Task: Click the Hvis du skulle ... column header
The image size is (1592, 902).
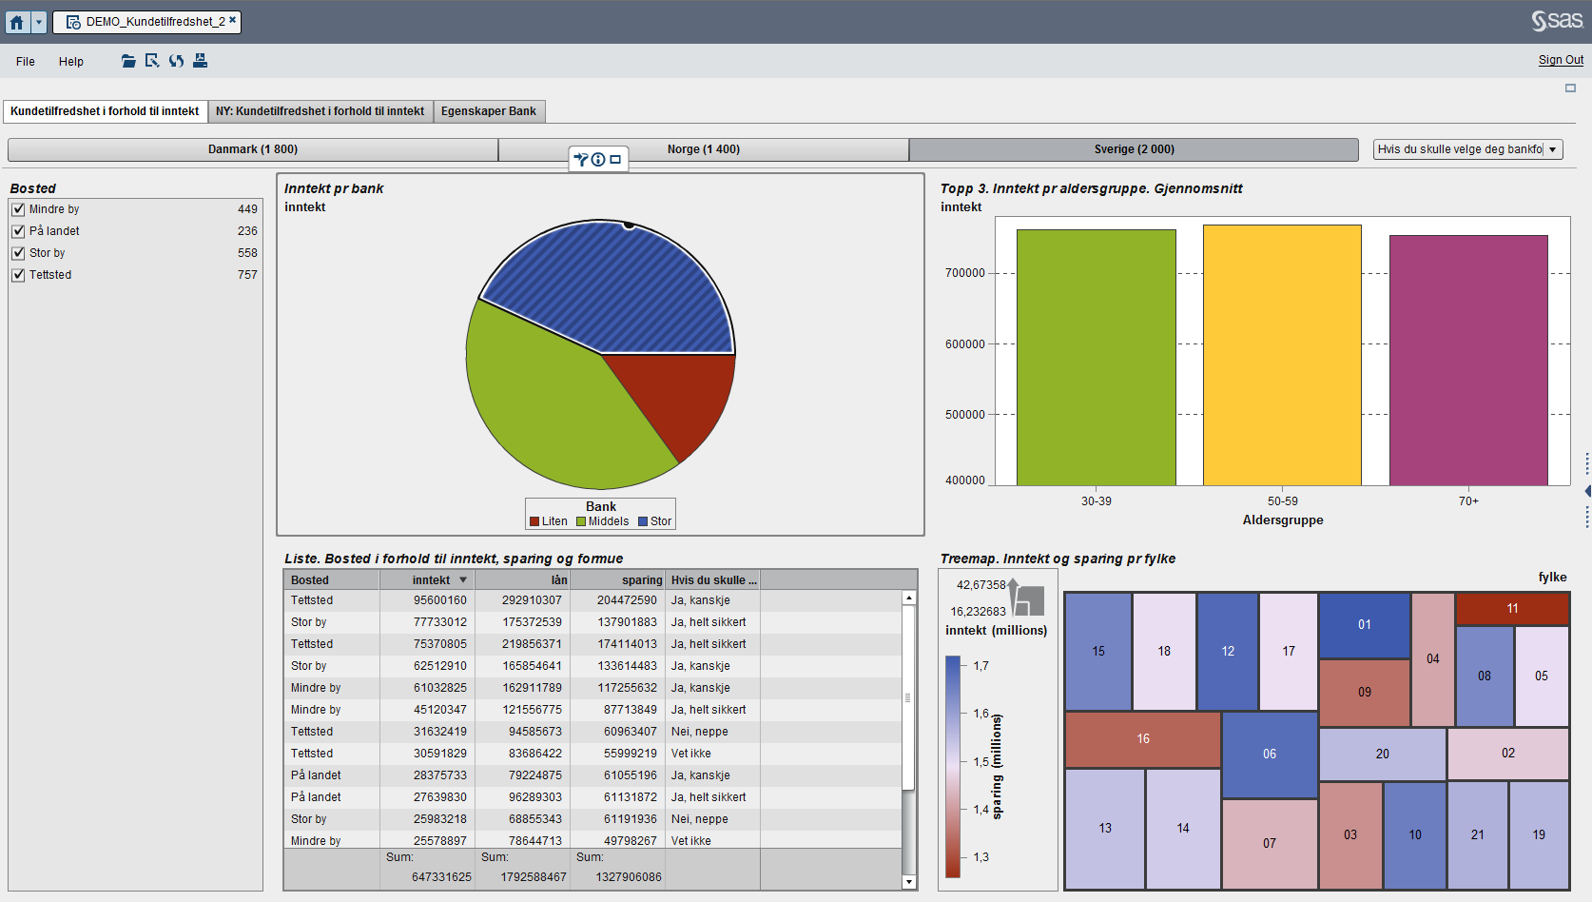Action: pos(713,580)
